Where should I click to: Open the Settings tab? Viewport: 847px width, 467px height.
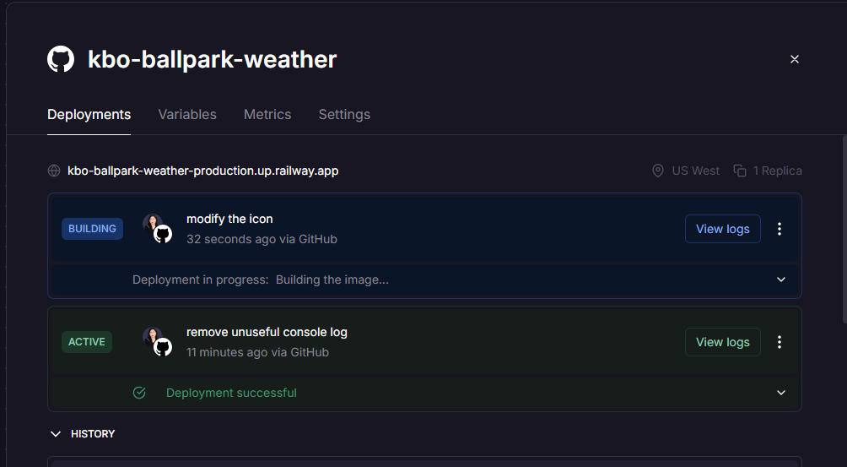coord(344,115)
